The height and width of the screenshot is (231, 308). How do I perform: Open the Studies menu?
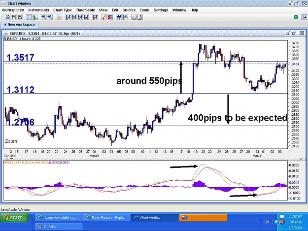click(x=129, y=10)
